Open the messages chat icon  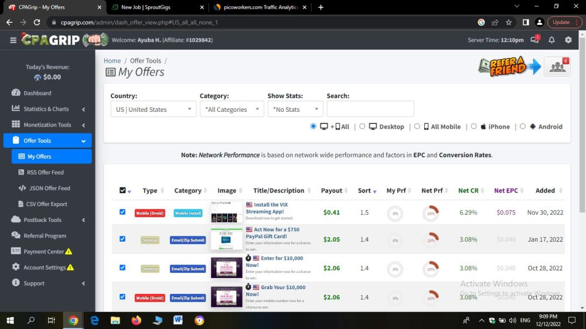point(535,40)
